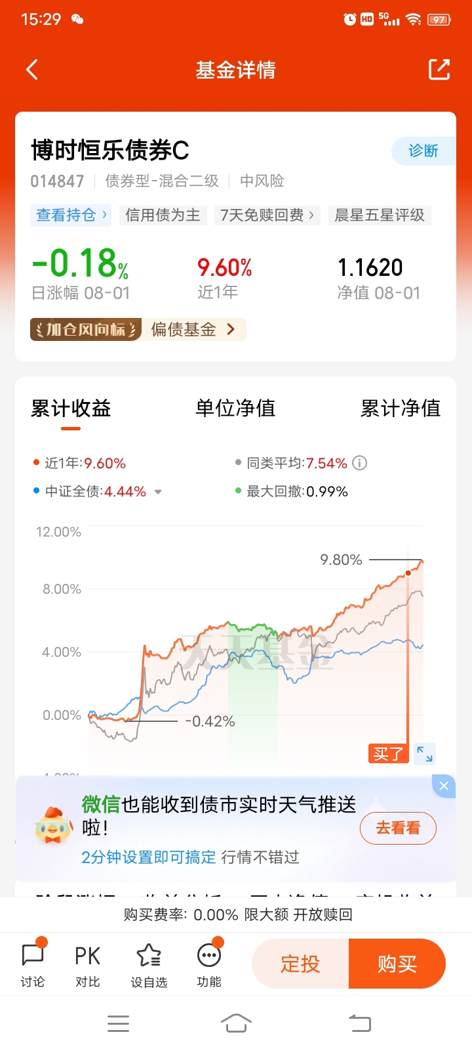Switch to the 累计净值 tab
472x1051 pixels.
[x=401, y=409]
